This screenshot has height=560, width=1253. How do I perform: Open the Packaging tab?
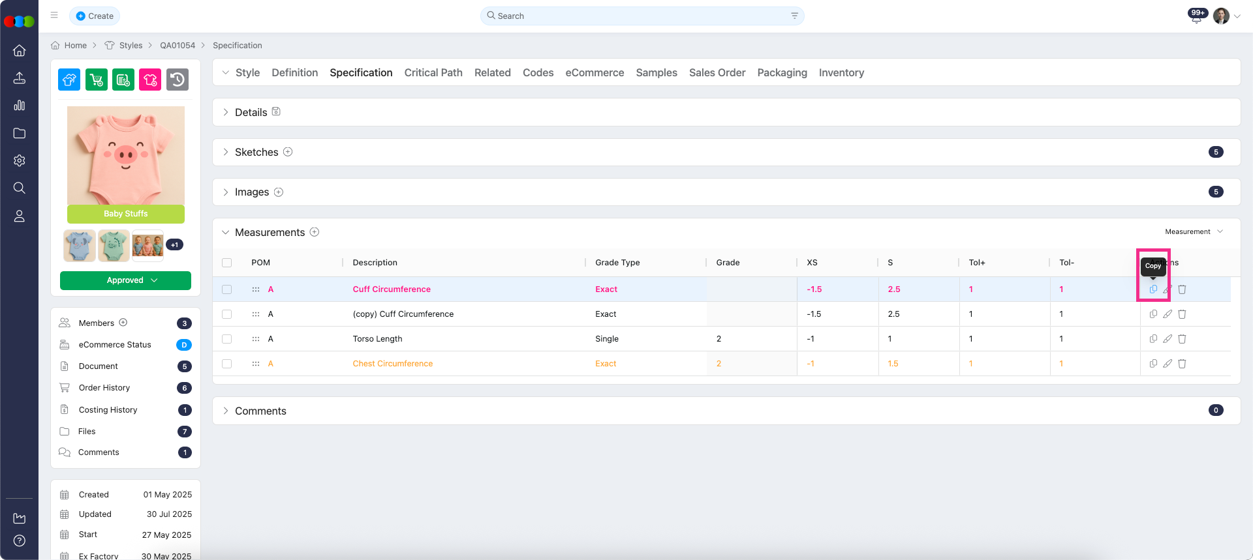point(782,73)
